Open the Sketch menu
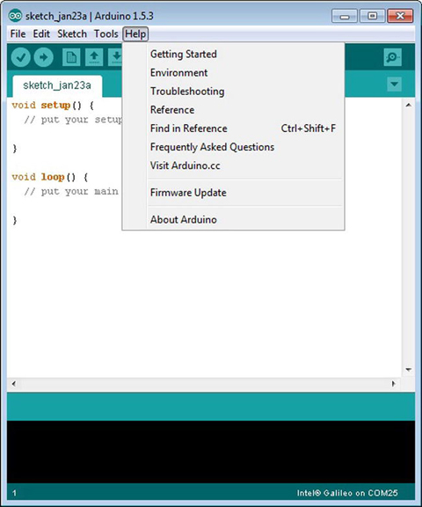Screen dimensions: 422x507 click(72, 33)
